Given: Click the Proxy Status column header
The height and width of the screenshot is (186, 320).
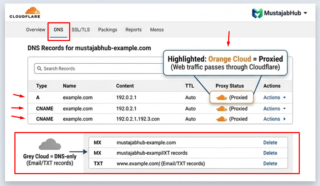Looking at the screenshot, I should [230, 86].
